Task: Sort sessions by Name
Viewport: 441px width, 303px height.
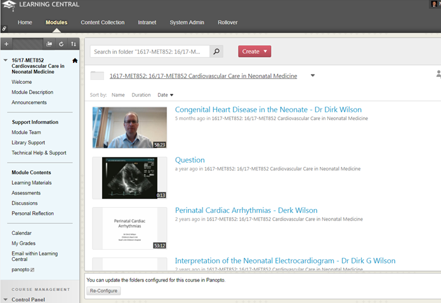Action: 118,95
